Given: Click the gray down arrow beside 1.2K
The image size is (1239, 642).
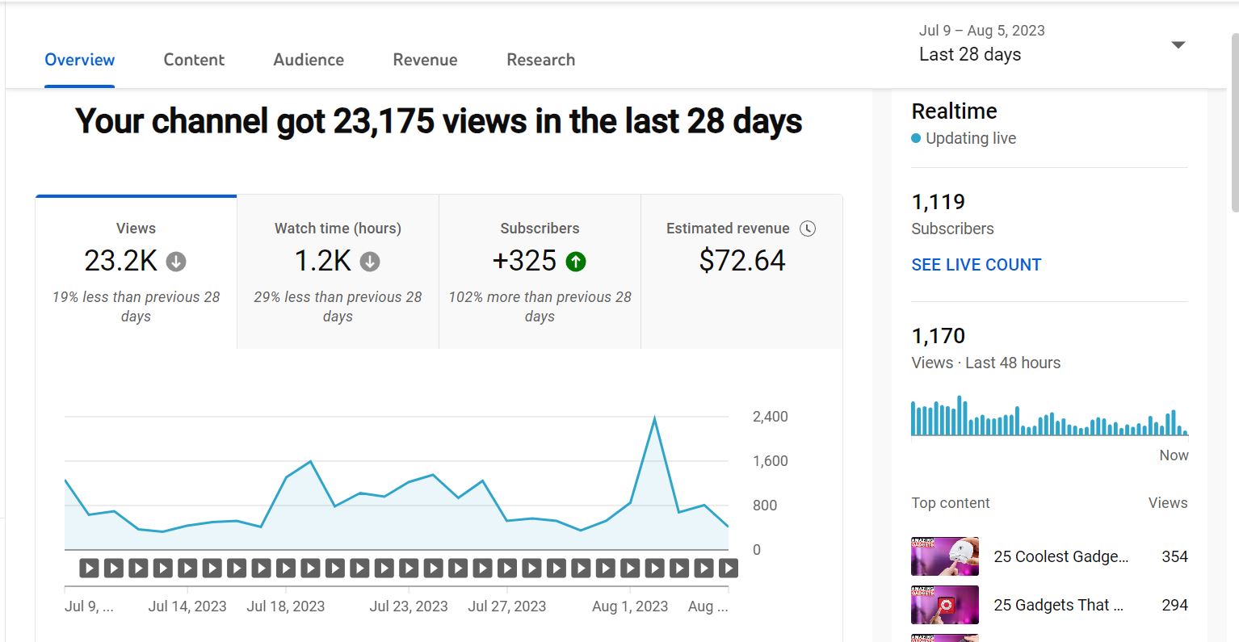Looking at the screenshot, I should [x=370, y=262].
